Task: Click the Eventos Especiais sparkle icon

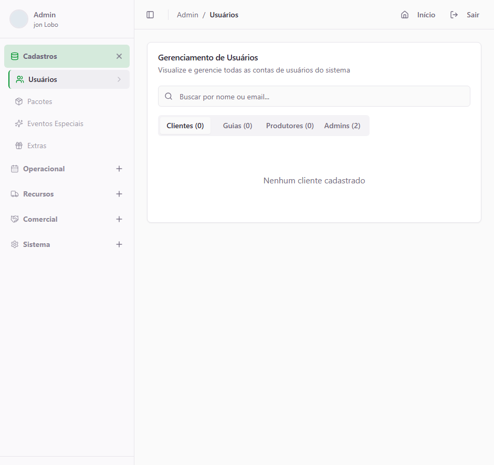Action: pyautogui.click(x=19, y=123)
